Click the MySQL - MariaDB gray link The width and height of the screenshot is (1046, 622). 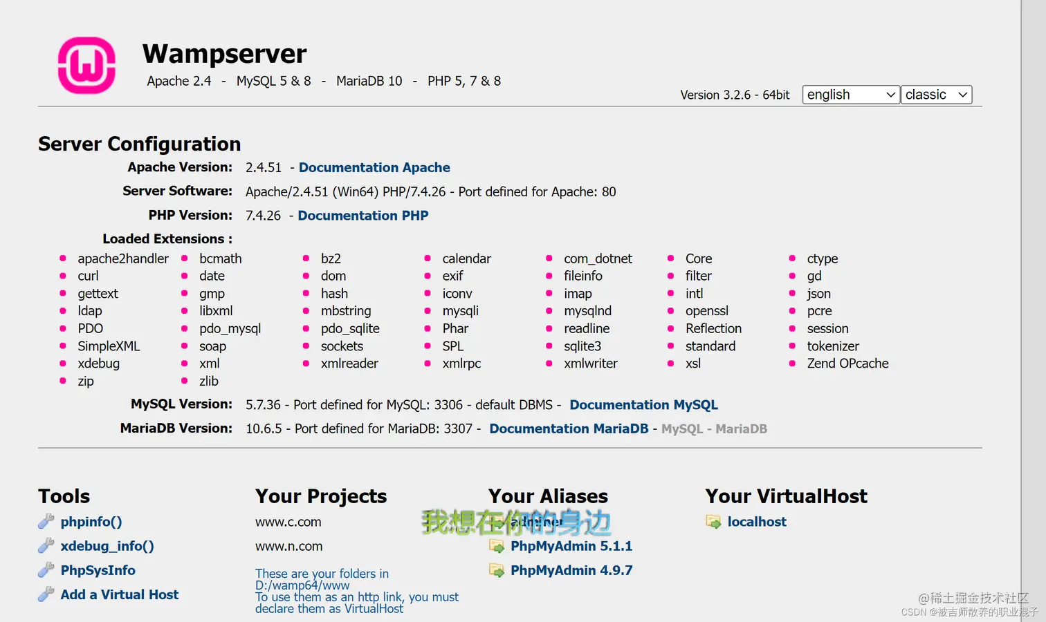click(x=714, y=429)
